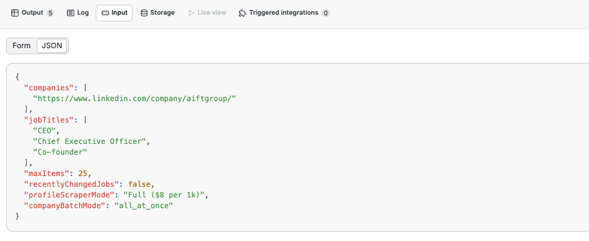
Task: Open the Storage tab
Action: point(157,13)
